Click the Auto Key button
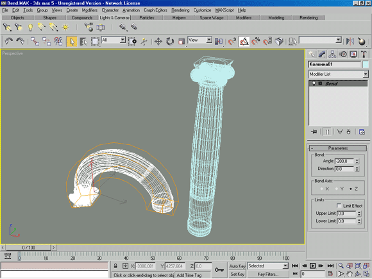This screenshot has height=279, width=372. [x=237, y=266]
